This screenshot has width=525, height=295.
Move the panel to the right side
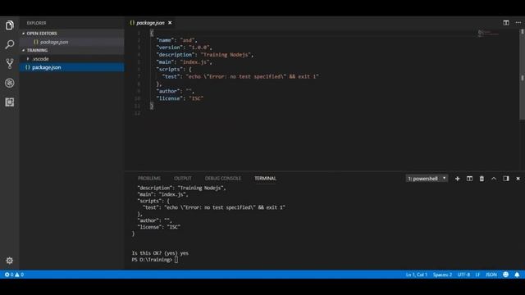pyautogui.click(x=506, y=179)
